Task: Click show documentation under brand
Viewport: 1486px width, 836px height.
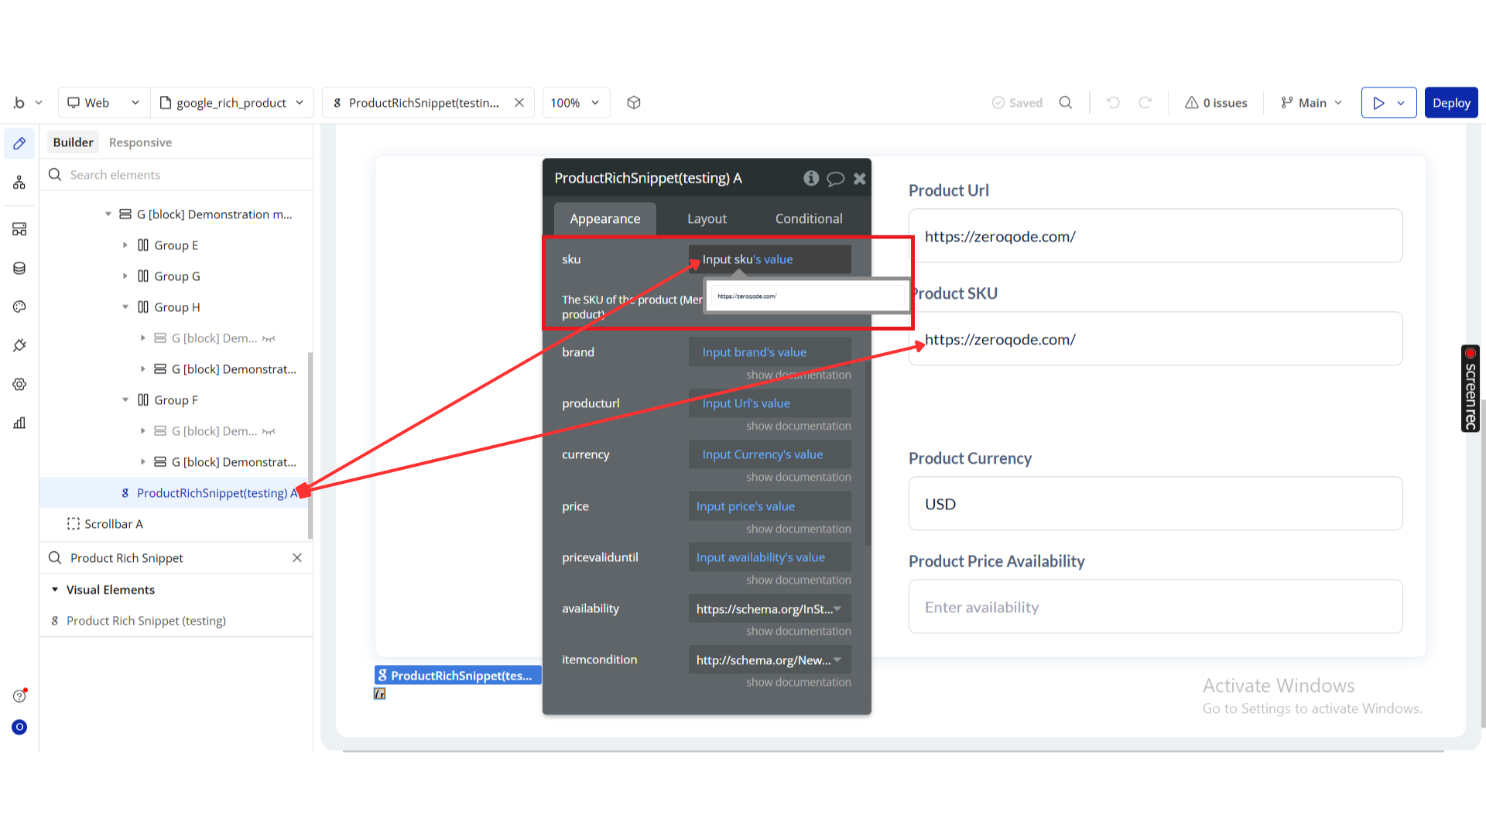Action: pos(798,375)
